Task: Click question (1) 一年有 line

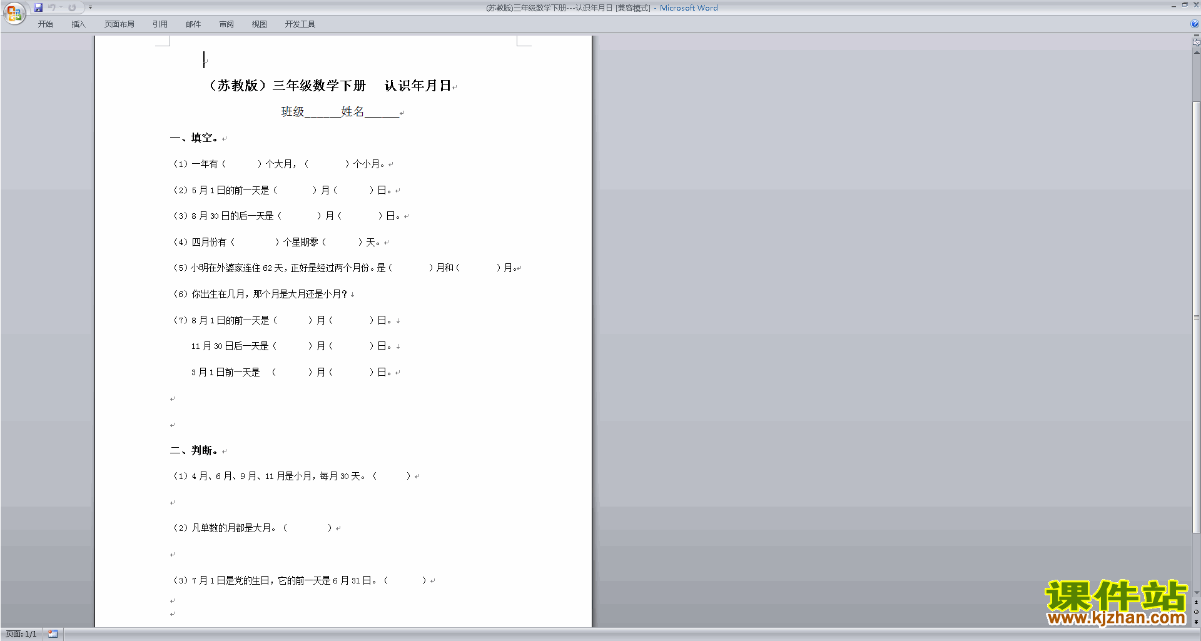Action: click(279, 164)
